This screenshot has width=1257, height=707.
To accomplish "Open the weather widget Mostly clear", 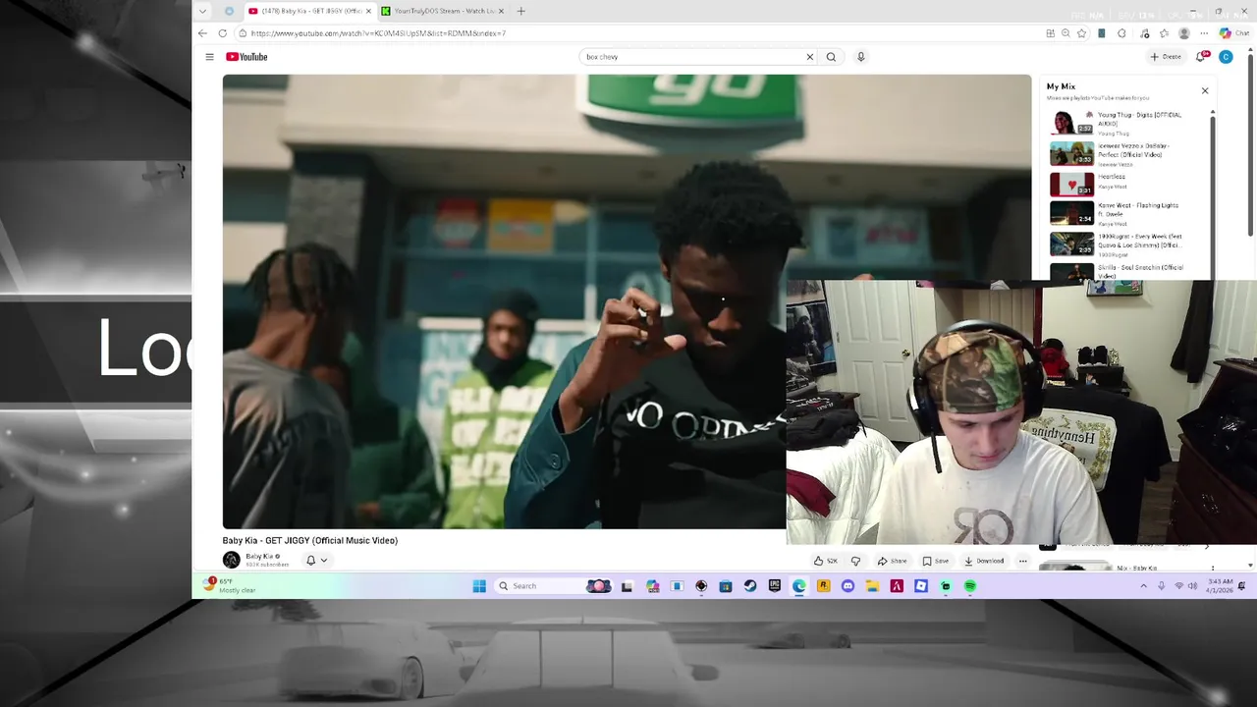I will click(x=231, y=586).
